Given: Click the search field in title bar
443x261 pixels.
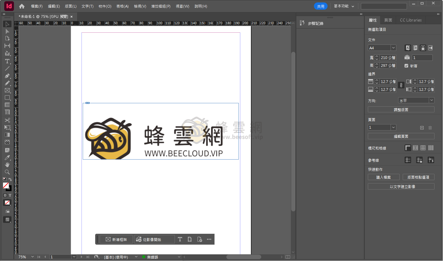Looking at the screenshot, I should coord(384,6).
